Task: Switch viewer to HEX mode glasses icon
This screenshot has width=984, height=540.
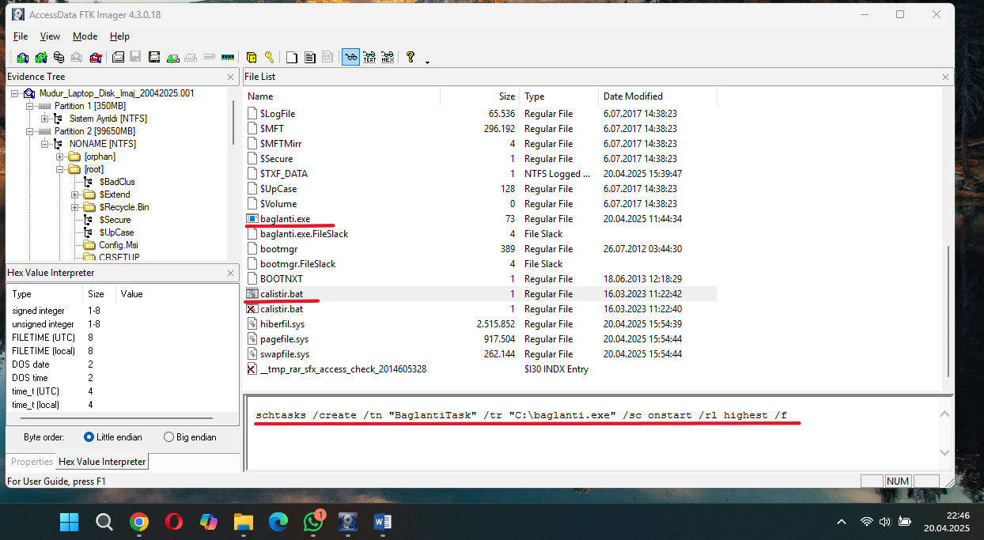Action: coord(388,57)
